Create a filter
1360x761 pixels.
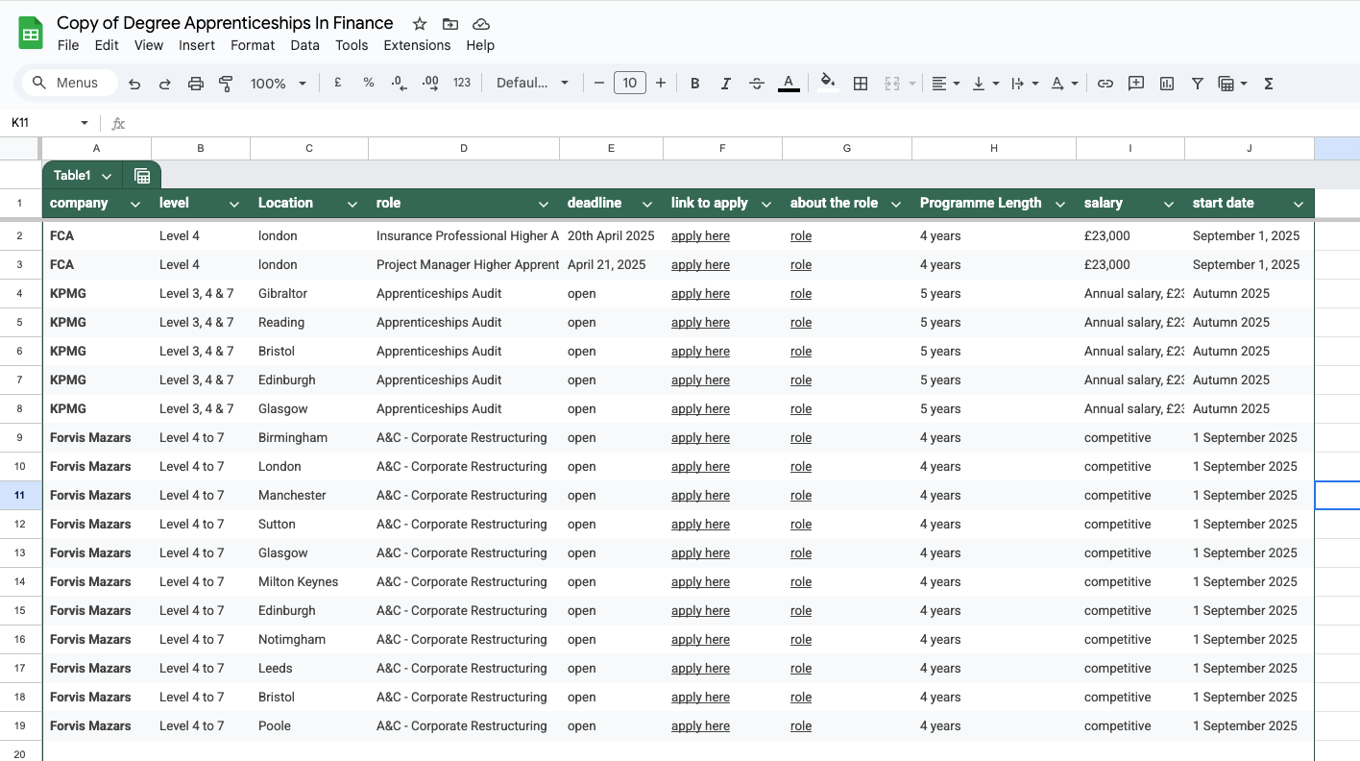tap(1198, 84)
